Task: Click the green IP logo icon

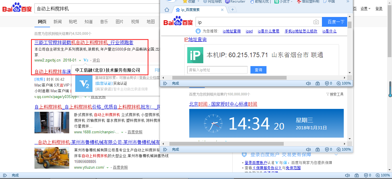Action: 195,55
